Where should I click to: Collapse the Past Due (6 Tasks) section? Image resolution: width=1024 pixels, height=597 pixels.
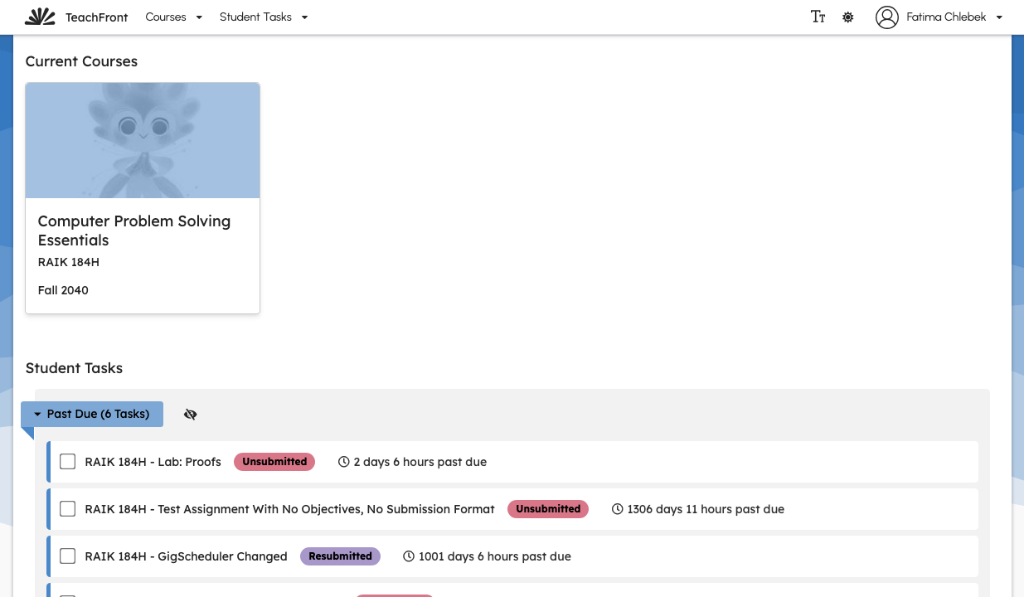click(92, 414)
